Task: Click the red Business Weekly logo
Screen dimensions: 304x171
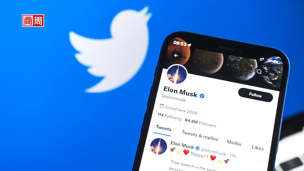Action: point(33,20)
